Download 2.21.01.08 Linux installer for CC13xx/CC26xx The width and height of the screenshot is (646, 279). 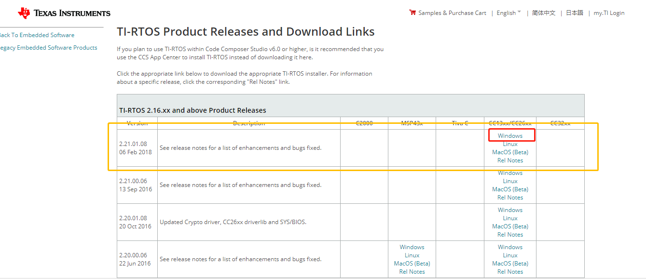click(510, 144)
